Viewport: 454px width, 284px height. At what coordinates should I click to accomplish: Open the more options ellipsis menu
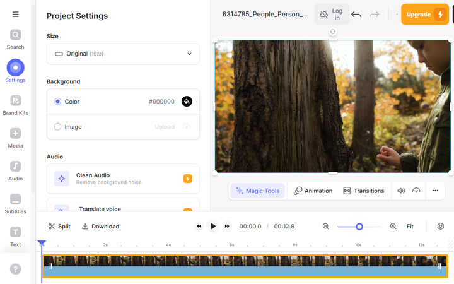(x=435, y=191)
